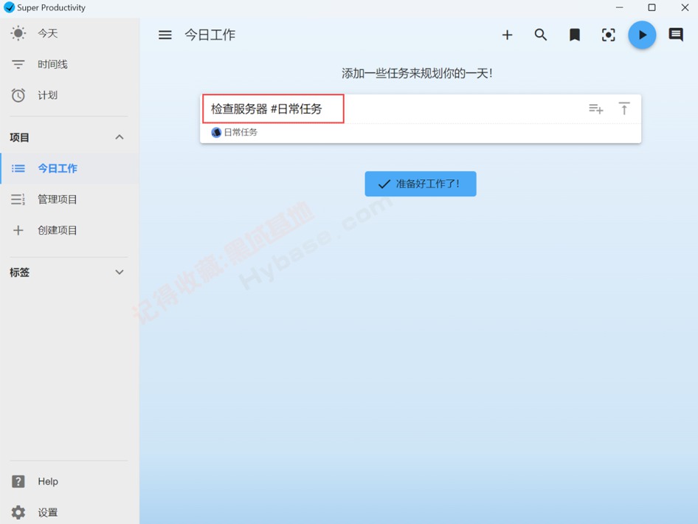Viewport: 698px width, 524px height.
Task: Select the 日常任务 tag suggestion
Action: coord(235,132)
